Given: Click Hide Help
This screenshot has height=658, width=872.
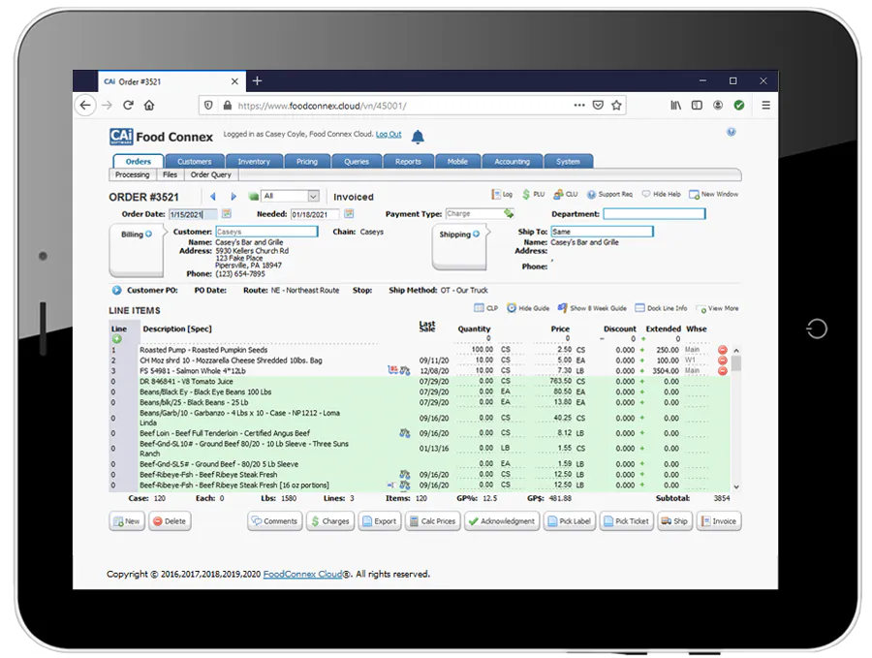Looking at the screenshot, I should (661, 194).
